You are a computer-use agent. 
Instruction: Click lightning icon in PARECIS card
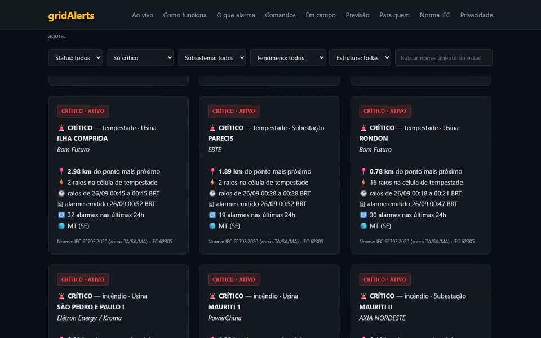point(212,183)
